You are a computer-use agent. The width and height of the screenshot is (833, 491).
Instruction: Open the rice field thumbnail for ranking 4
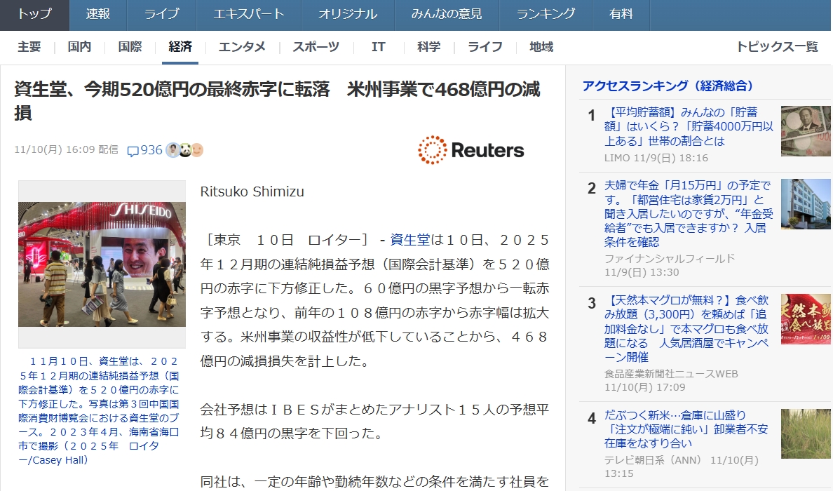tap(806, 433)
